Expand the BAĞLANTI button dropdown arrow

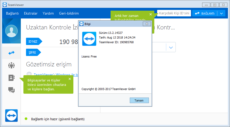[221, 13]
